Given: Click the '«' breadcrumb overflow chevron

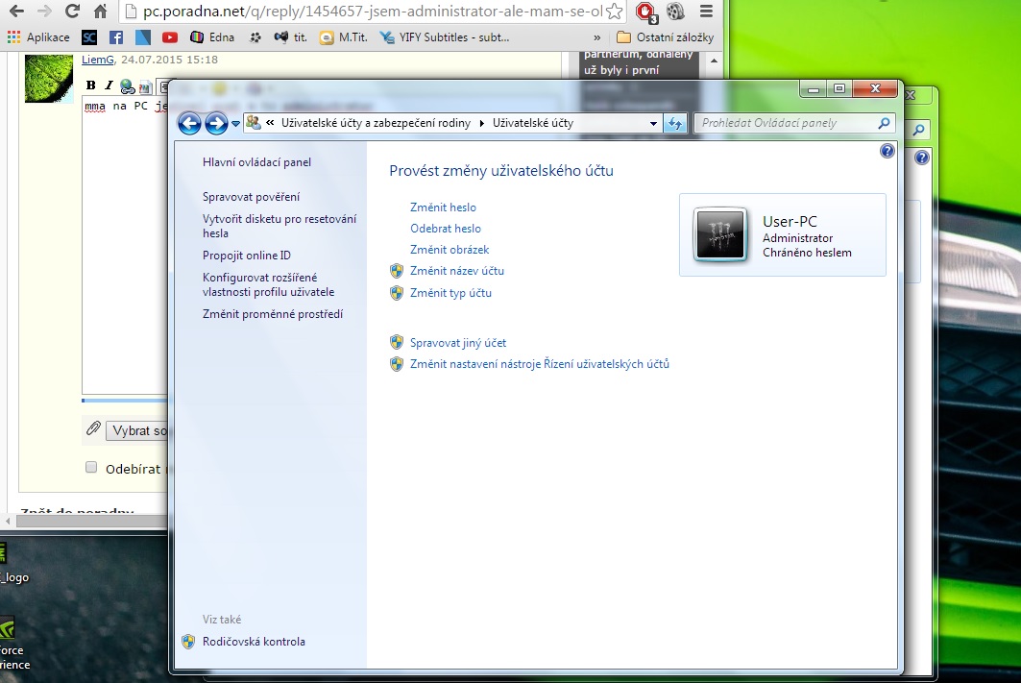Looking at the screenshot, I should [x=270, y=123].
